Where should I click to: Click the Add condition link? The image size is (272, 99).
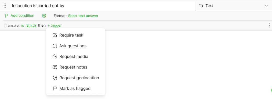click(22, 16)
